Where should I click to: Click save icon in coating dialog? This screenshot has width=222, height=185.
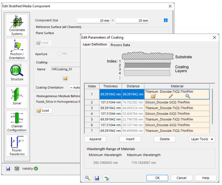[97, 178]
